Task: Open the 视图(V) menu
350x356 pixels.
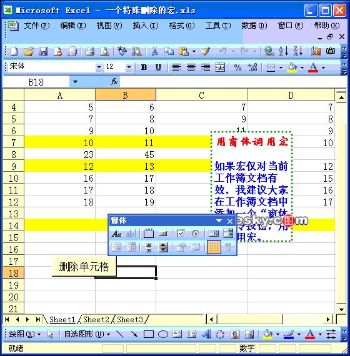Action: coord(109,26)
